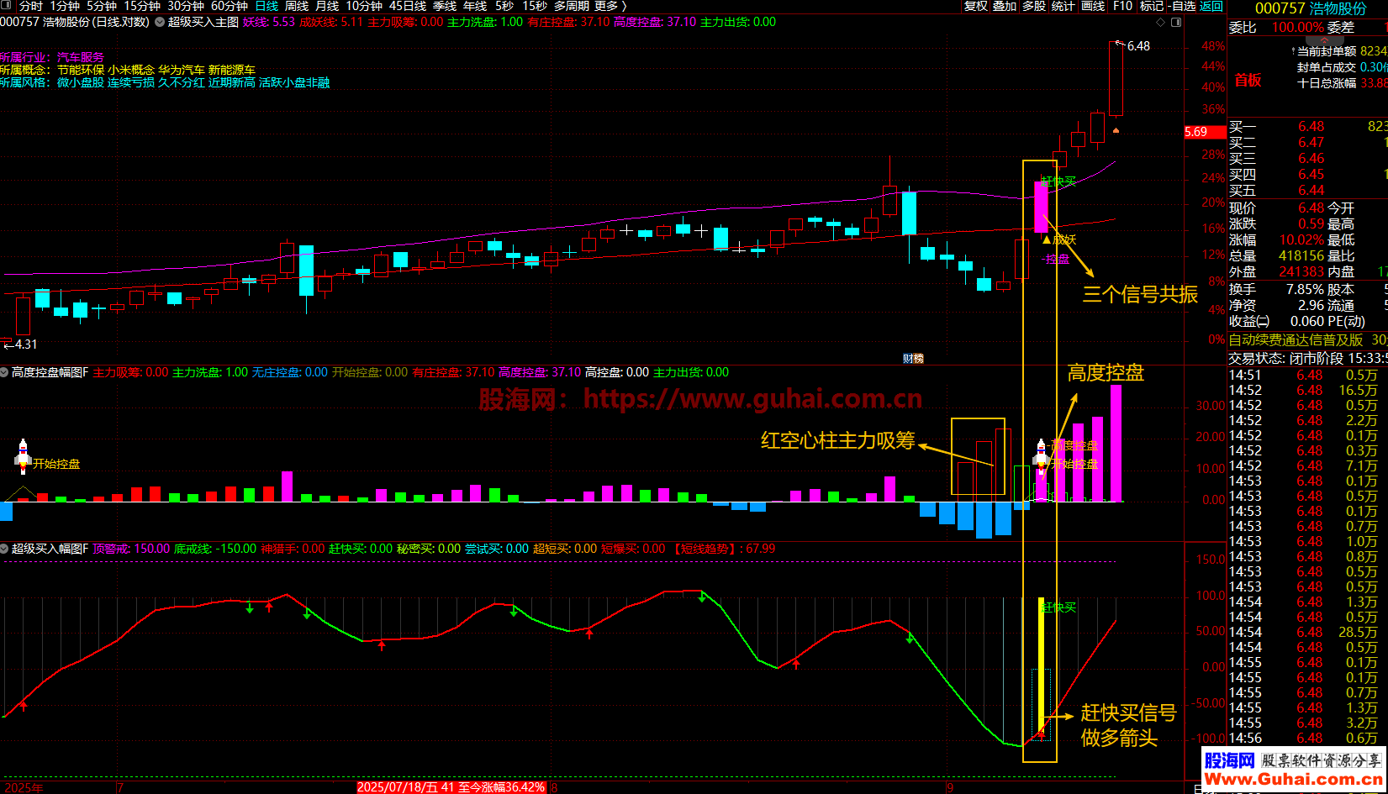The width and height of the screenshot is (1388, 794).
Task: Click the 涨幅 10.02% value
Action: point(1301,239)
